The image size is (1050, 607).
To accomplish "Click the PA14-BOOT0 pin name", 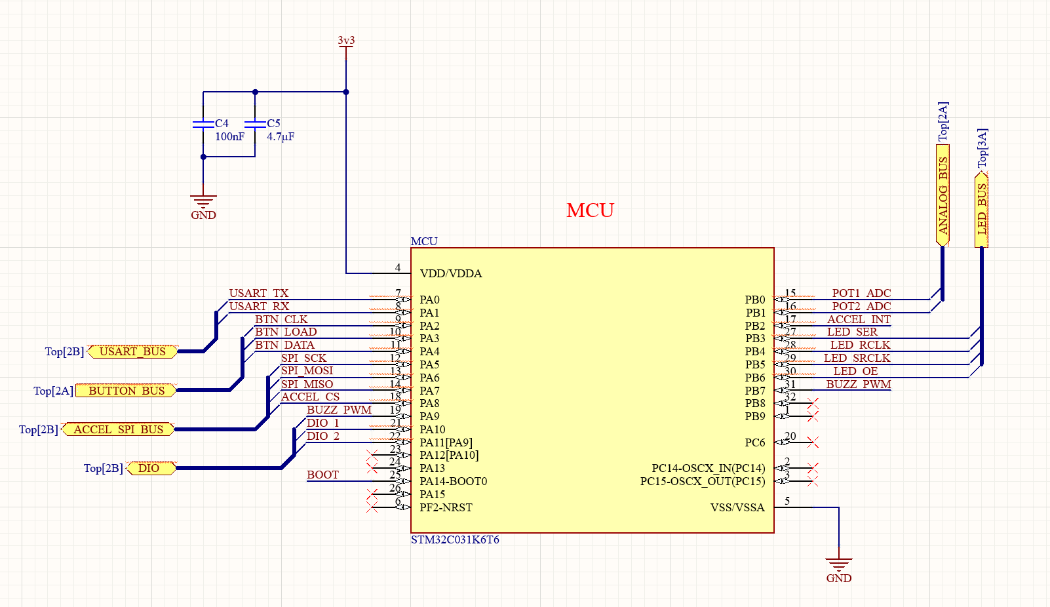I will tap(454, 481).
